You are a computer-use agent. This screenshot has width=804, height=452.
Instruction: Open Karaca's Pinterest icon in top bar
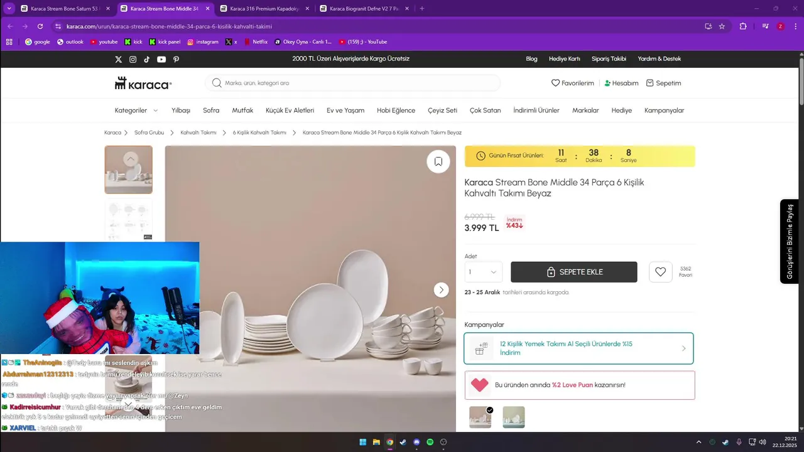pyautogui.click(x=176, y=59)
